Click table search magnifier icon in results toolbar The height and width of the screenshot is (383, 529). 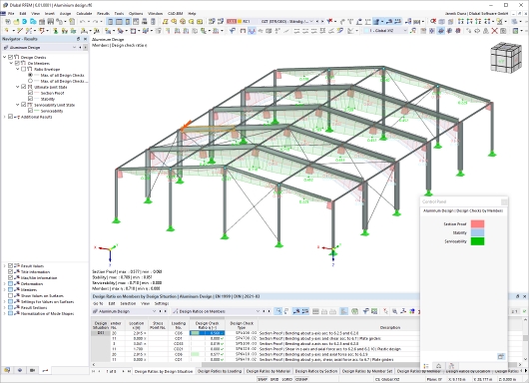277,311
